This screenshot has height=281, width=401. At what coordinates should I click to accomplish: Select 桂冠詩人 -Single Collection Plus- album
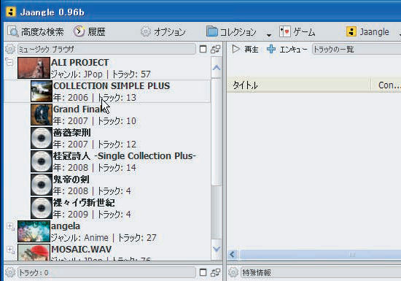125,156
